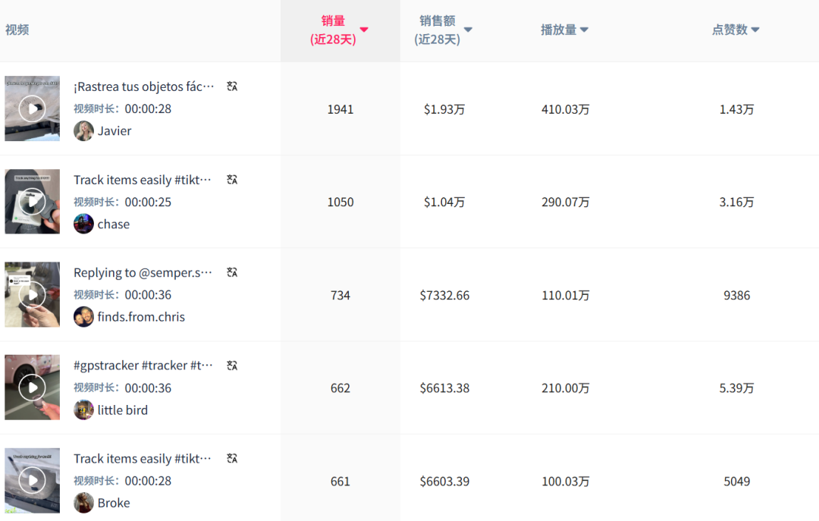Open Javier's creator profile avatar
Image resolution: width=819 pixels, height=521 pixels.
[x=83, y=131]
